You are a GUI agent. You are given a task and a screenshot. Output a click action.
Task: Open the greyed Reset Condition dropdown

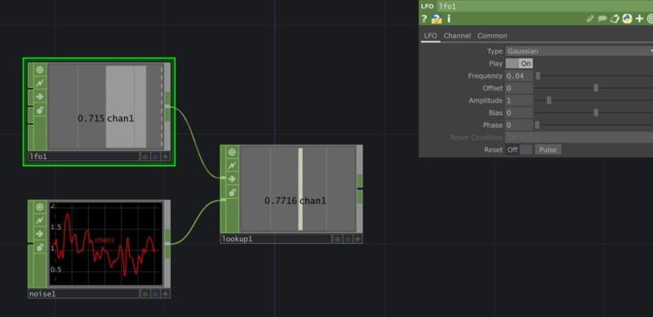point(579,137)
